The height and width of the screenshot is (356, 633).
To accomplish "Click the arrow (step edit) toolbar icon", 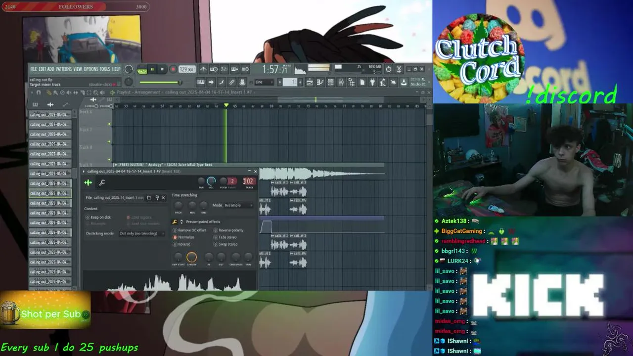I will 211,82.
